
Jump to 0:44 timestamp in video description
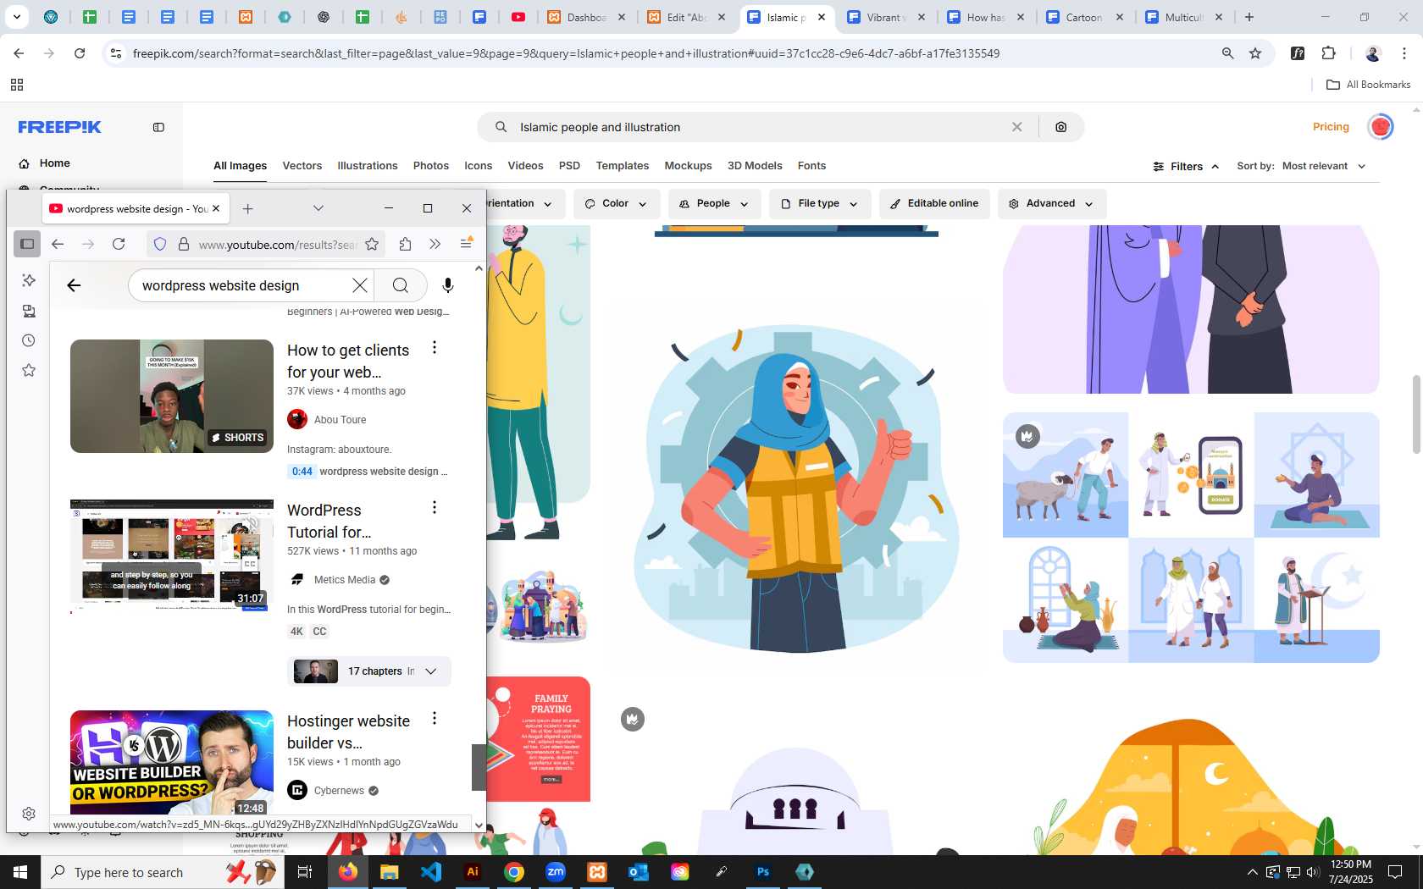302,472
